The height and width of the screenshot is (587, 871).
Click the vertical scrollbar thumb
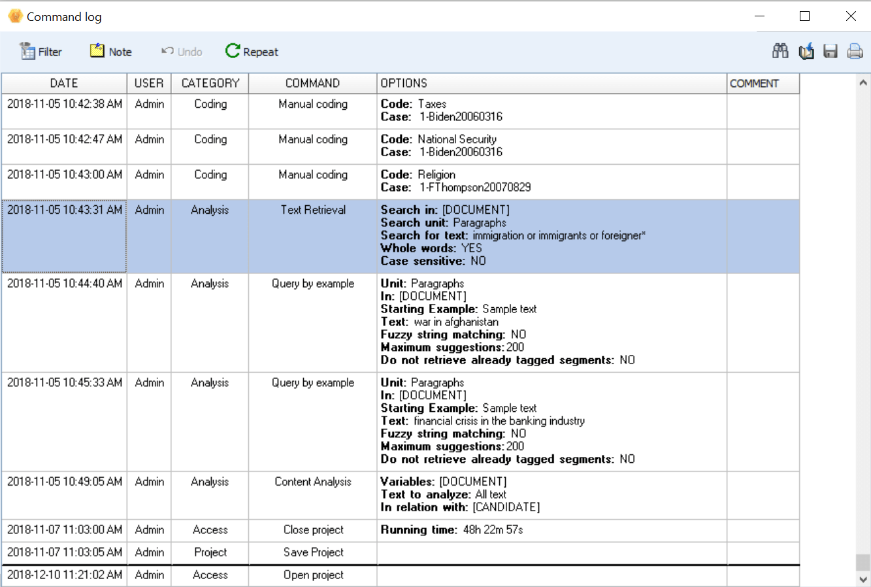[x=863, y=562]
